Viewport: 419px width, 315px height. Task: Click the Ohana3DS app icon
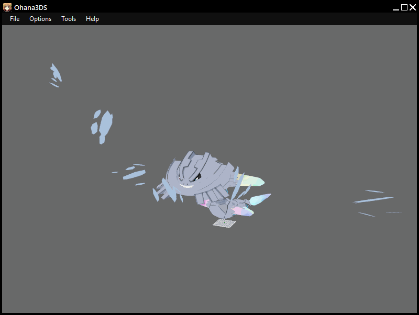coord(7,7)
